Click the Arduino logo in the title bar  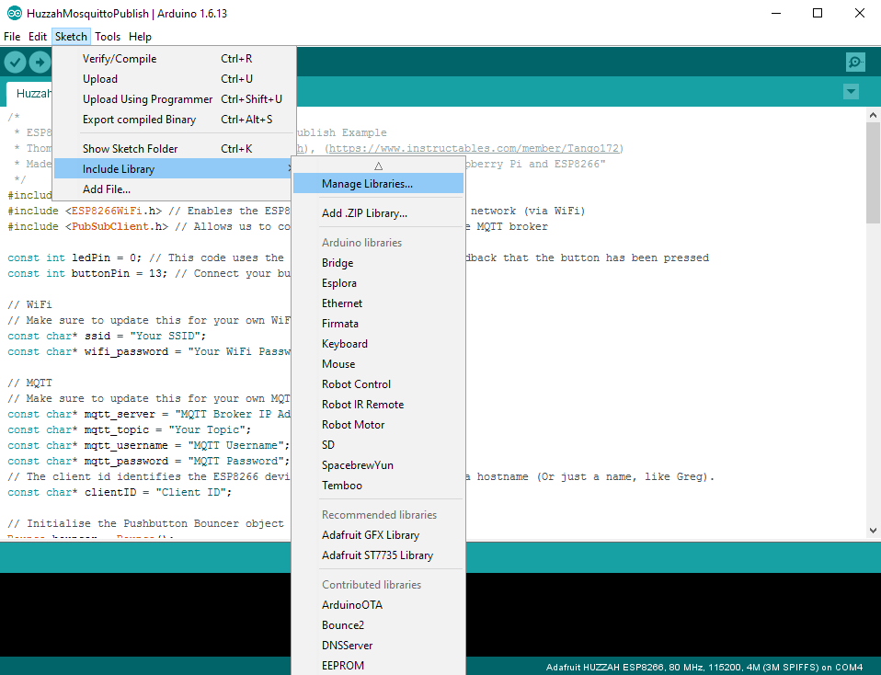point(13,13)
